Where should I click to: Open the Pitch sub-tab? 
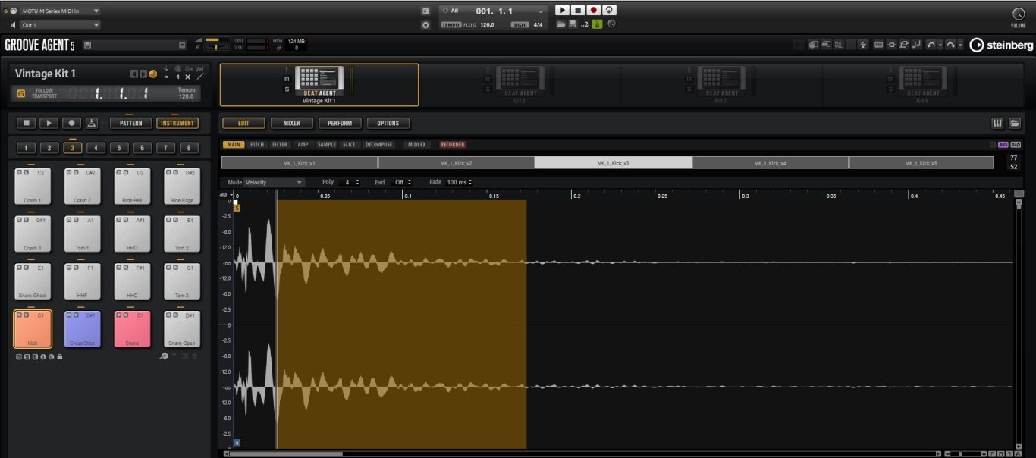point(257,144)
